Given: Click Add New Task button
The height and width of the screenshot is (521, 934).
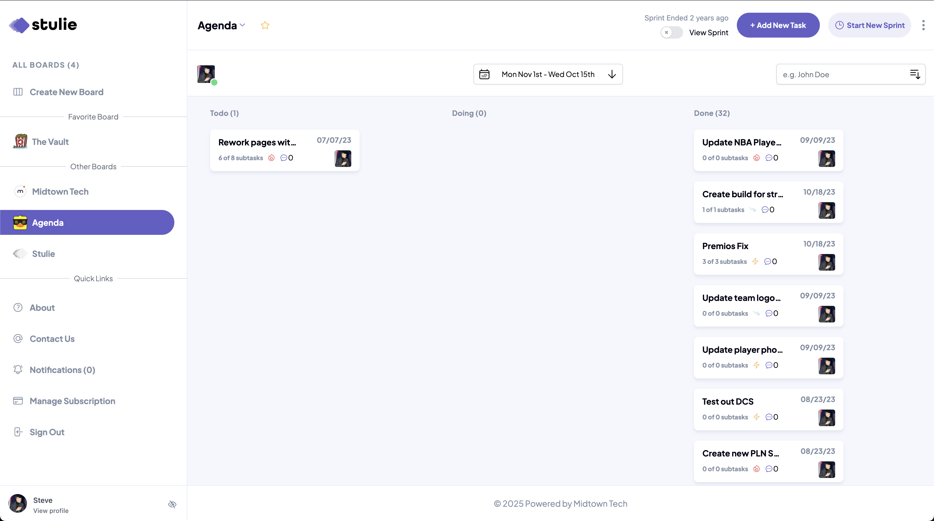Looking at the screenshot, I should pyautogui.click(x=778, y=25).
